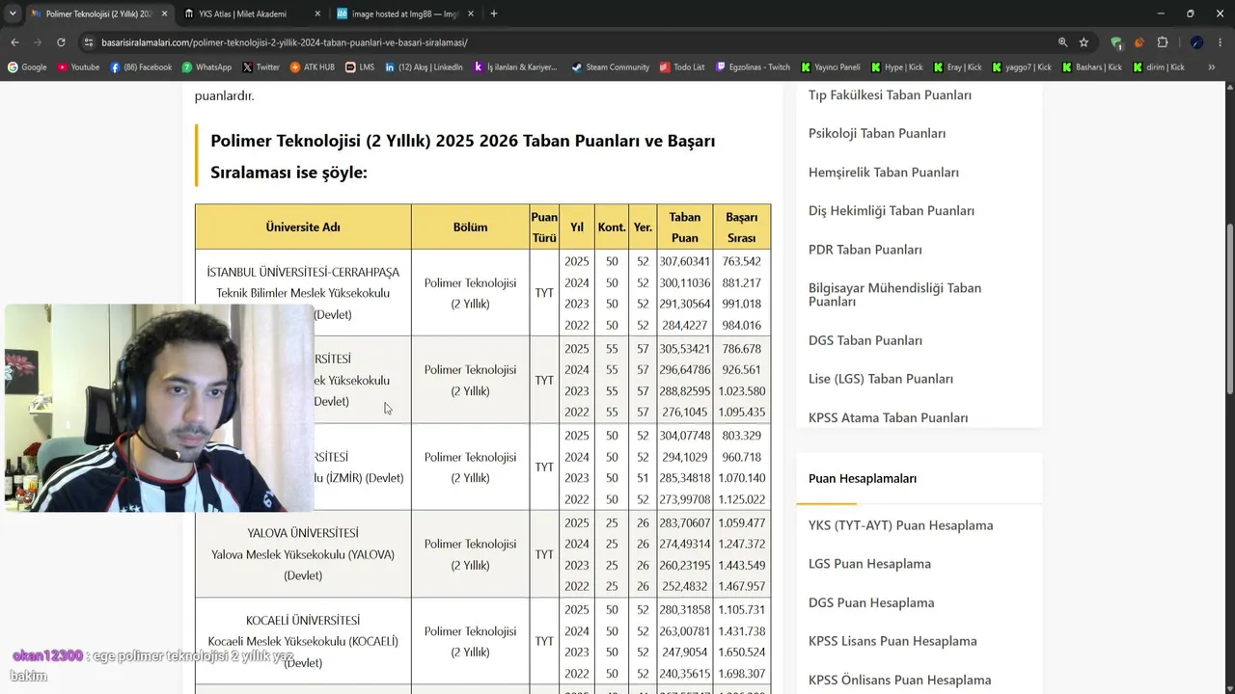The width and height of the screenshot is (1235, 694).
Task: Open the İş ilanları & Kariyer bookmark
Action: (x=515, y=67)
